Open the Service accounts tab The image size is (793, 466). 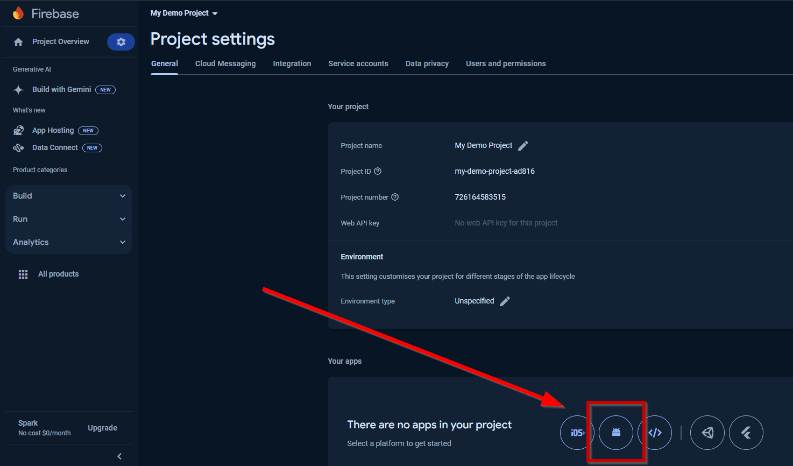coord(358,63)
